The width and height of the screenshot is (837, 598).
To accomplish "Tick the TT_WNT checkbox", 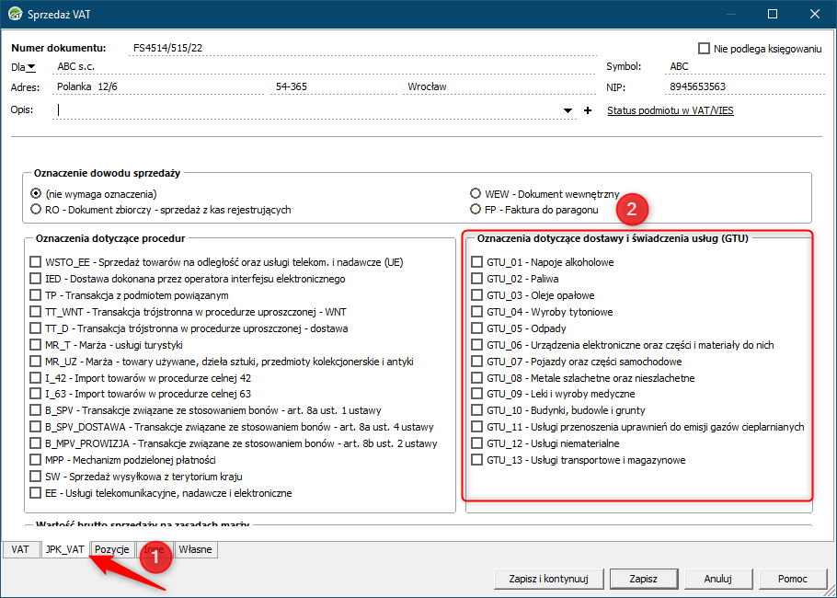I will [35, 312].
